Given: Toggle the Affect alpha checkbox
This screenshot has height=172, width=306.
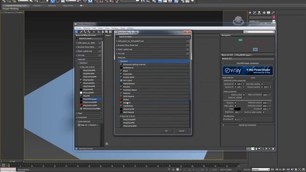Looking at the screenshot, I should coord(235,106).
